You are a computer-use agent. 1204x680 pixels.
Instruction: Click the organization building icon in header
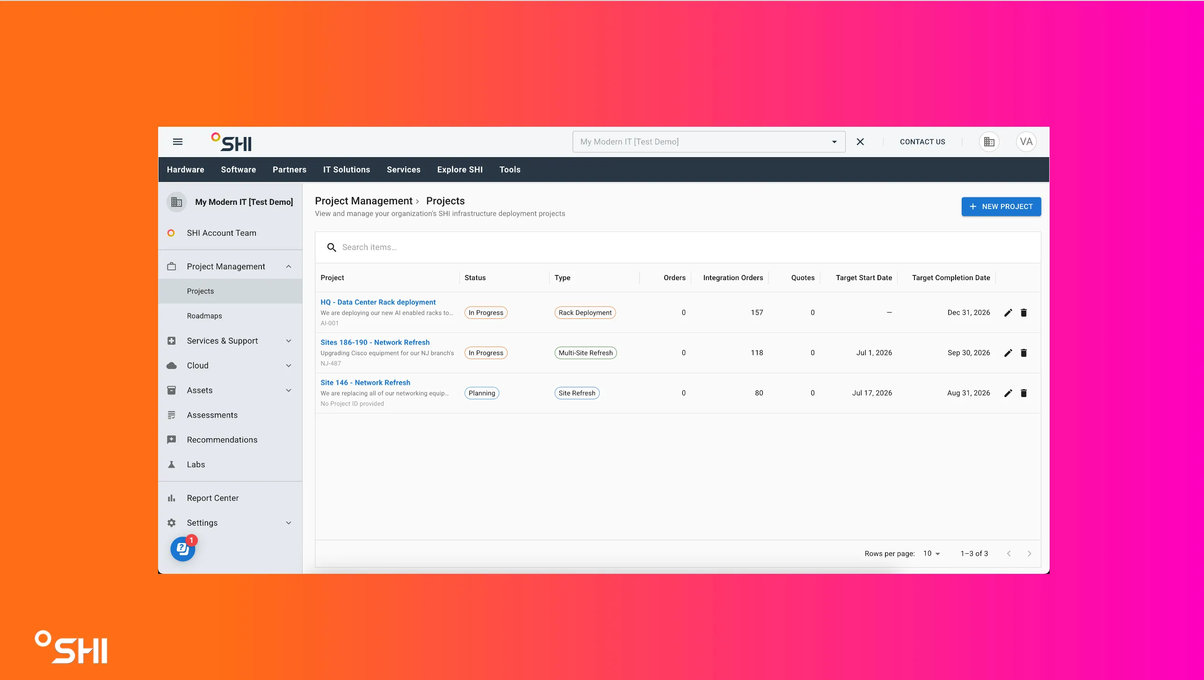(x=989, y=142)
